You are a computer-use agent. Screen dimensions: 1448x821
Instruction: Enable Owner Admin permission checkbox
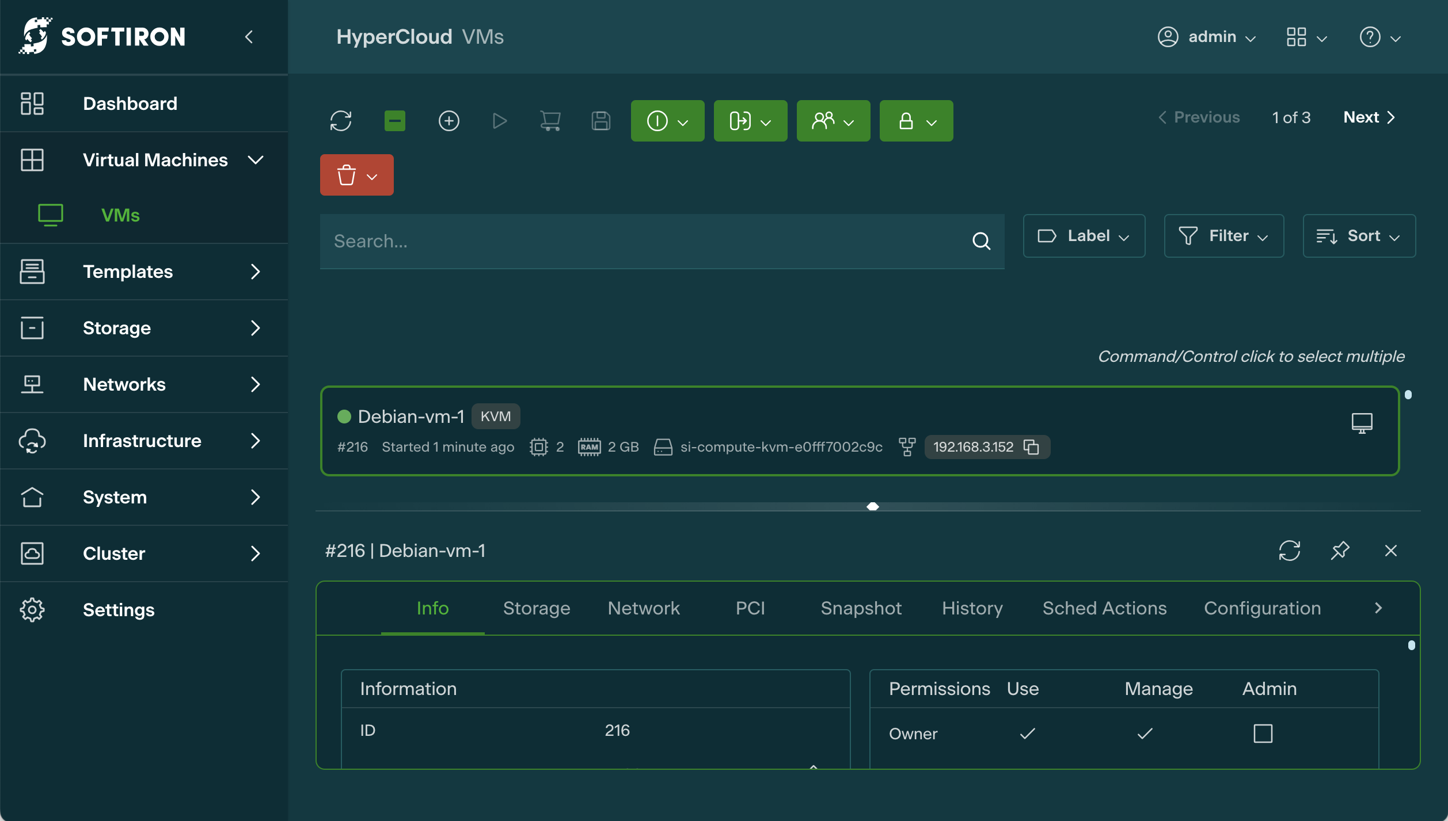[1263, 734]
